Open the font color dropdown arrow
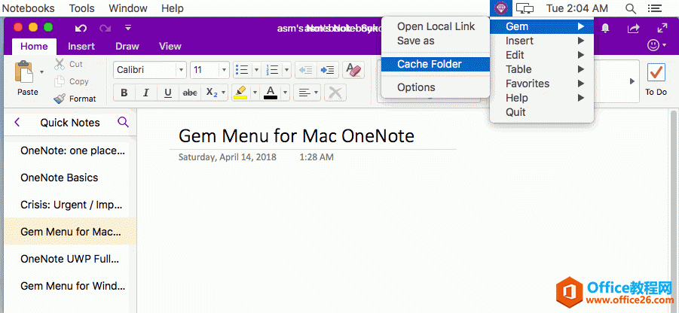679x313 pixels. pyautogui.click(x=286, y=93)
